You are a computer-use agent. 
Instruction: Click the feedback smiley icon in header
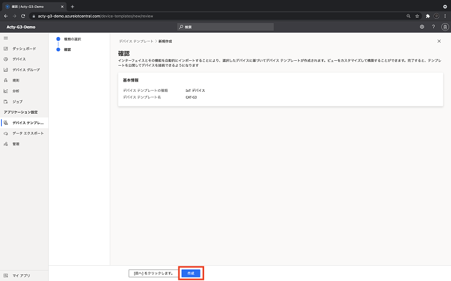pyautogui.click(x=422, y=27)
